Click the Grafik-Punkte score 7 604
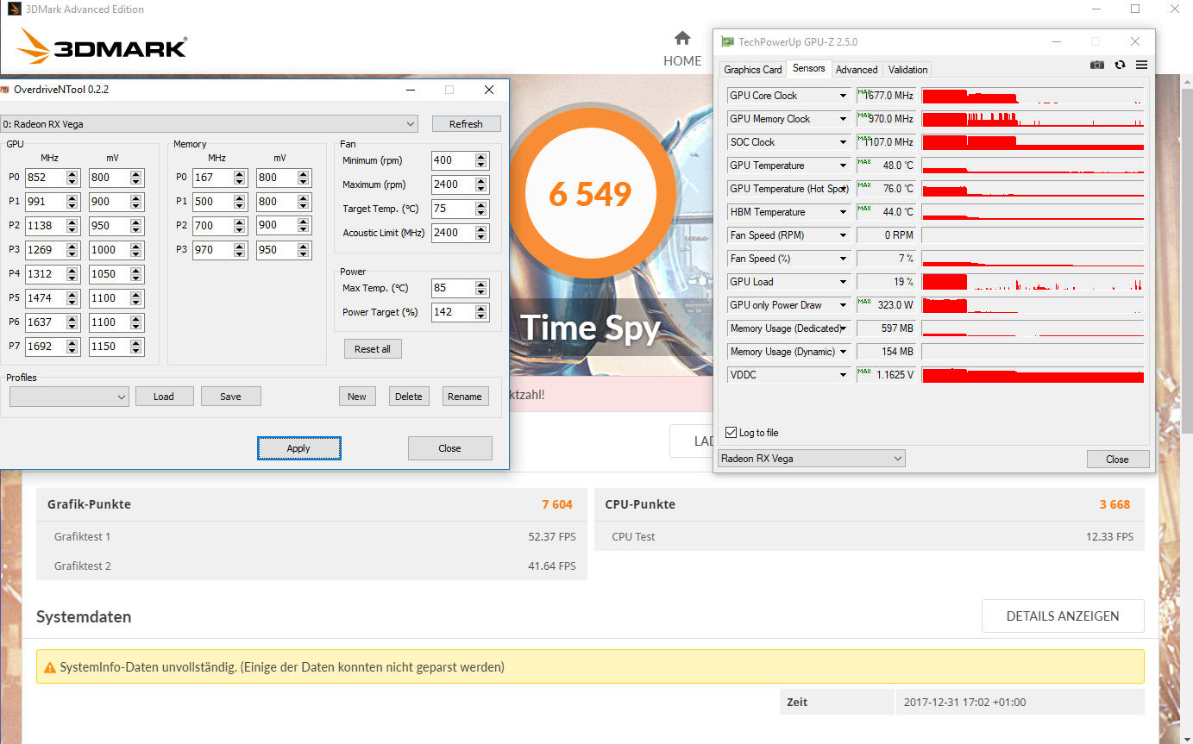Screen dimensions: 1193x744 557,504
